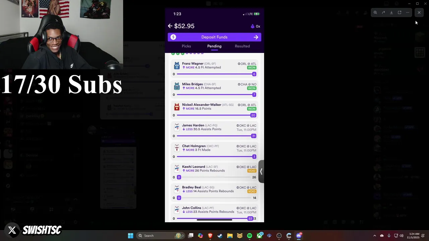The width and height of the screenshot is (429, 241).
Task: Click the WON badge on Miles Bridges row
Action: (252, 88)
